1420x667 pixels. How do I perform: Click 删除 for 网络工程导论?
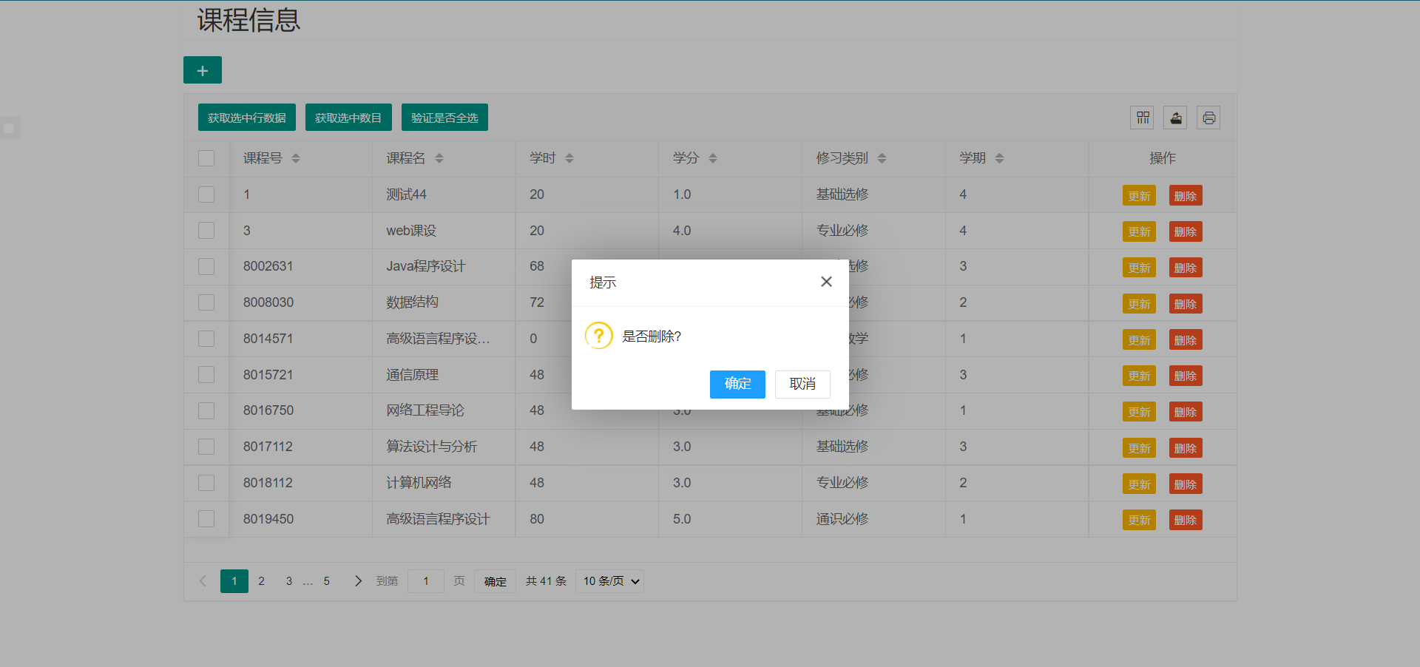pyautogui.click(x=1186, y=412)
